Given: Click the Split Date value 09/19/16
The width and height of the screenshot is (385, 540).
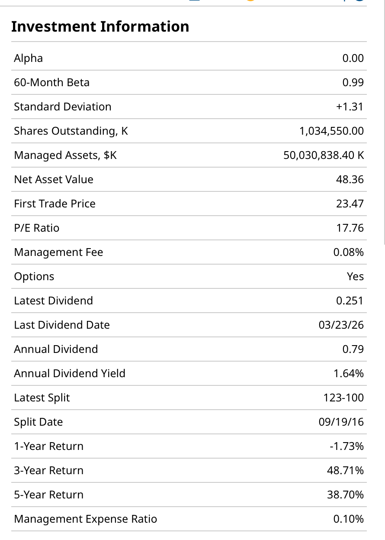Looking at the screenshot, I should point(341,422).
